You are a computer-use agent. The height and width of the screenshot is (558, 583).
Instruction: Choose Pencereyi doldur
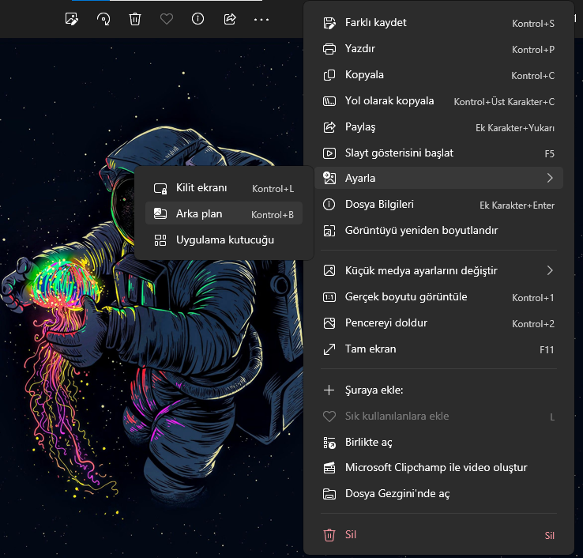click(x=438, y=323)
